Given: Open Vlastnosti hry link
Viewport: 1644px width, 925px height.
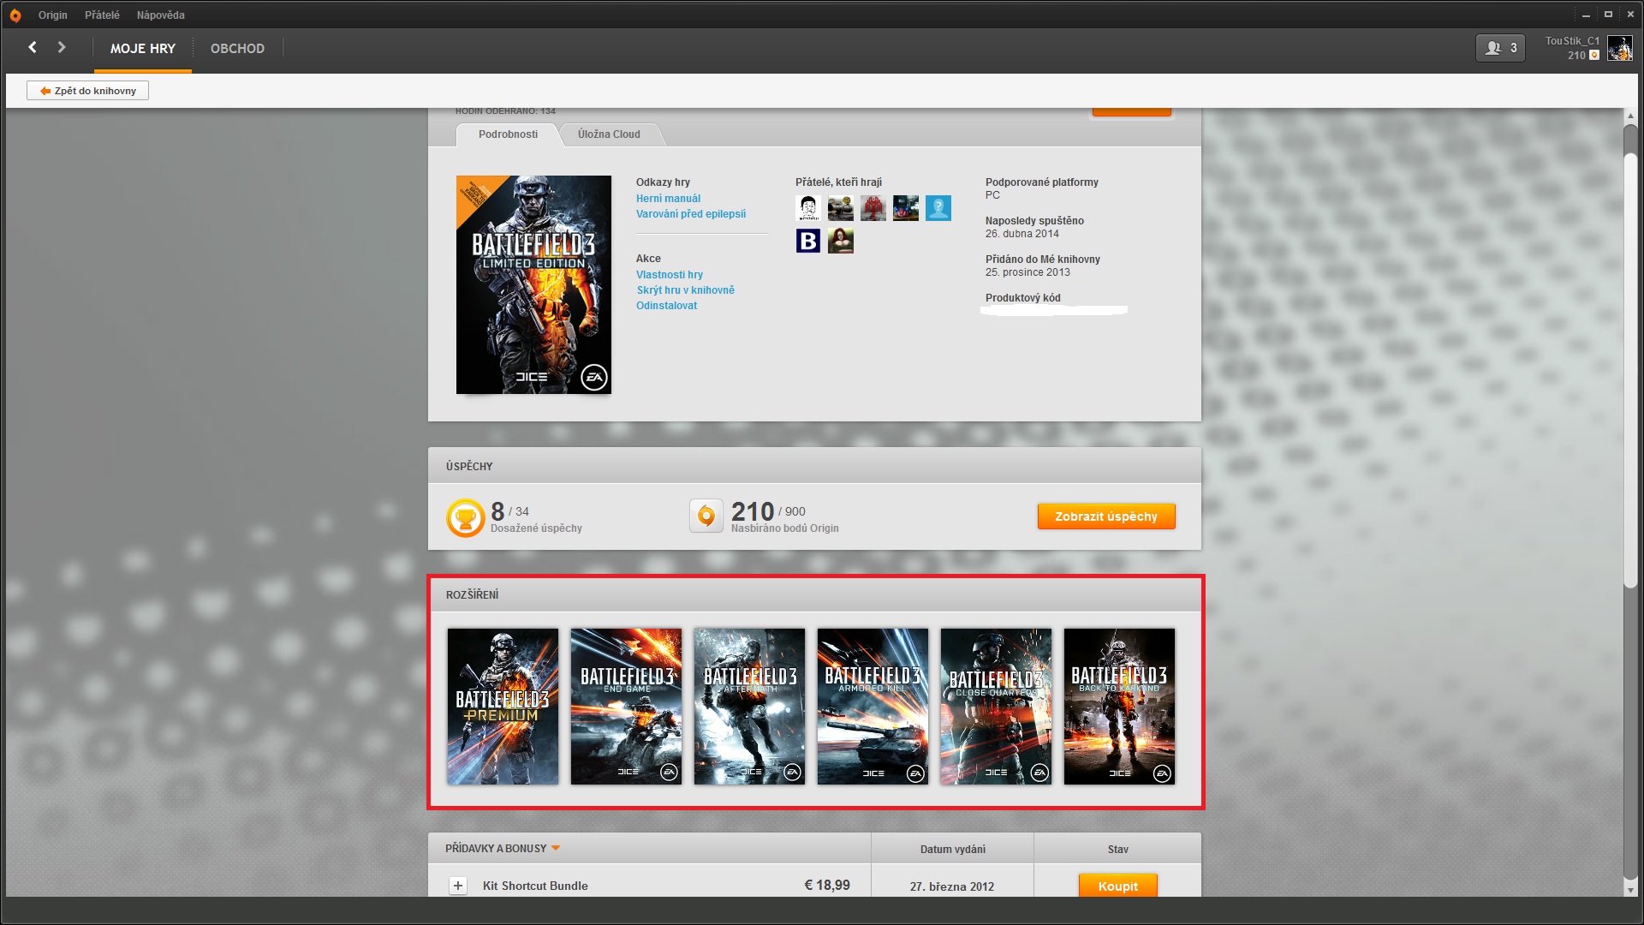Looking at the screenshot, I should click(670, 275).
